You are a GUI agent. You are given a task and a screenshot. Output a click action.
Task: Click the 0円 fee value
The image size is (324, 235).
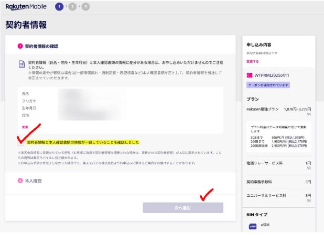pyautogui.click(x=308, y=182)
